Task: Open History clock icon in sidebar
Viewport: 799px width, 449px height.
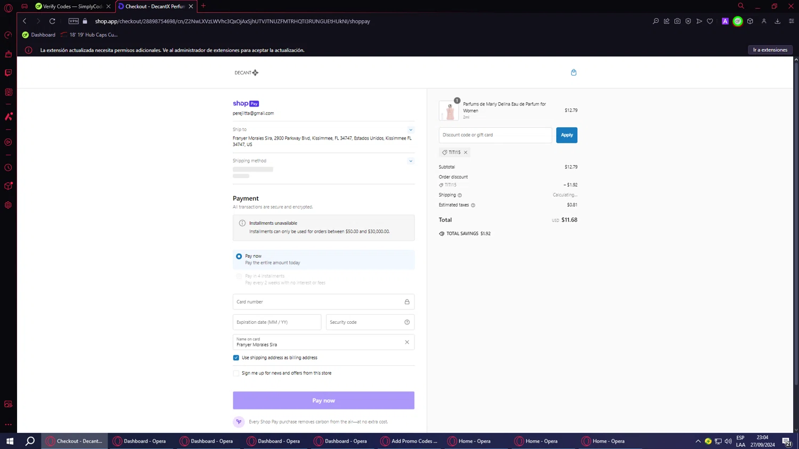Action: (x=8, y=168)
